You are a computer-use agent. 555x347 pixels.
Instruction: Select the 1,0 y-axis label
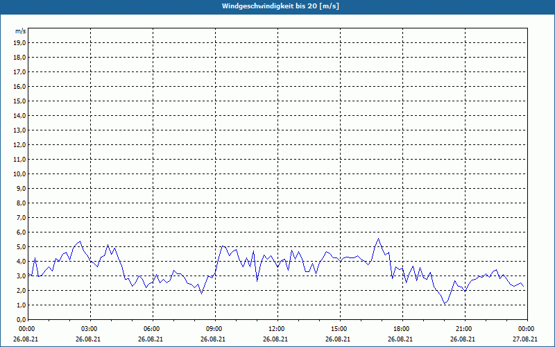point(21,305)
